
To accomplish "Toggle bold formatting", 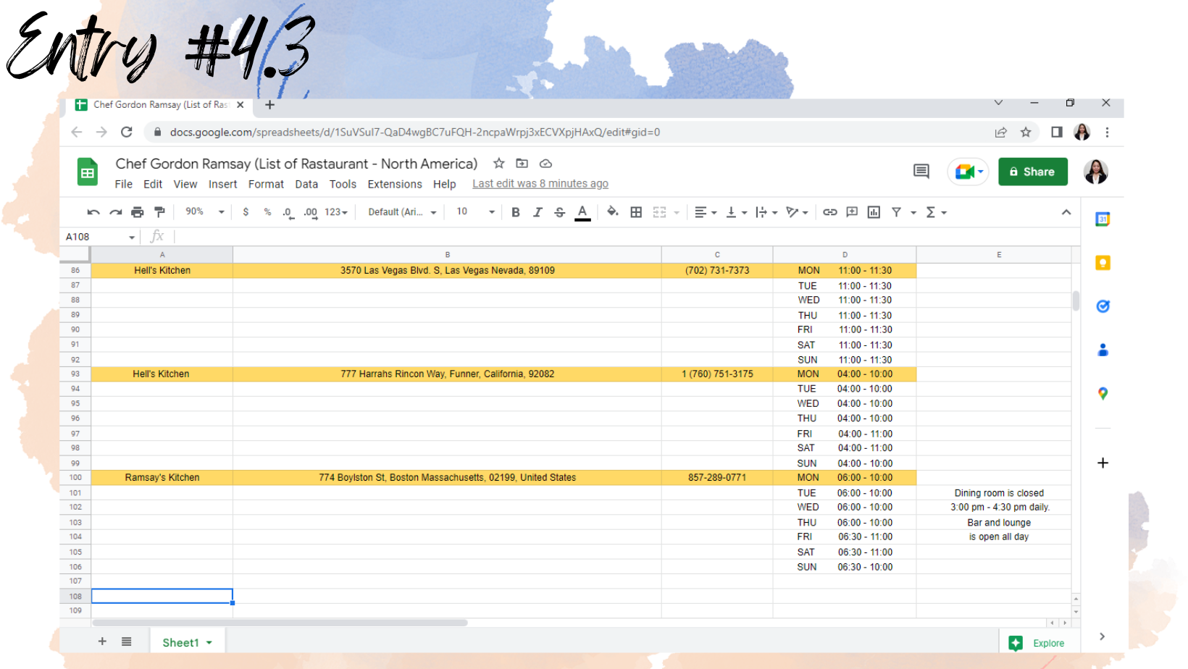I will tap(516, 212).
